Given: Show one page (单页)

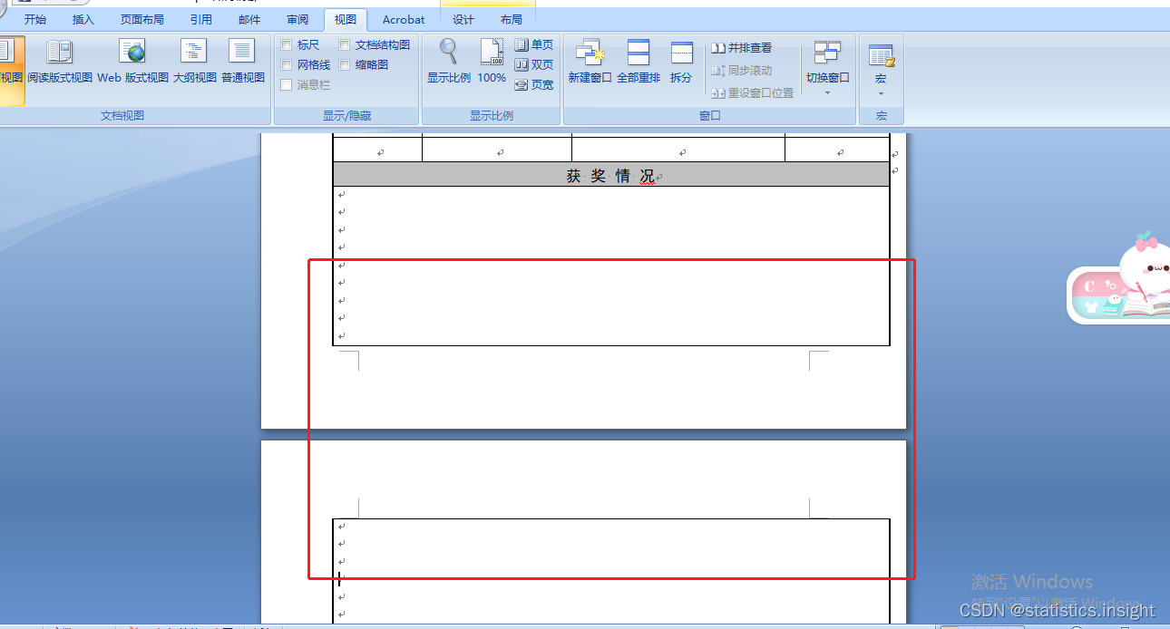Looking at the screenshot, I should [534, 45].
